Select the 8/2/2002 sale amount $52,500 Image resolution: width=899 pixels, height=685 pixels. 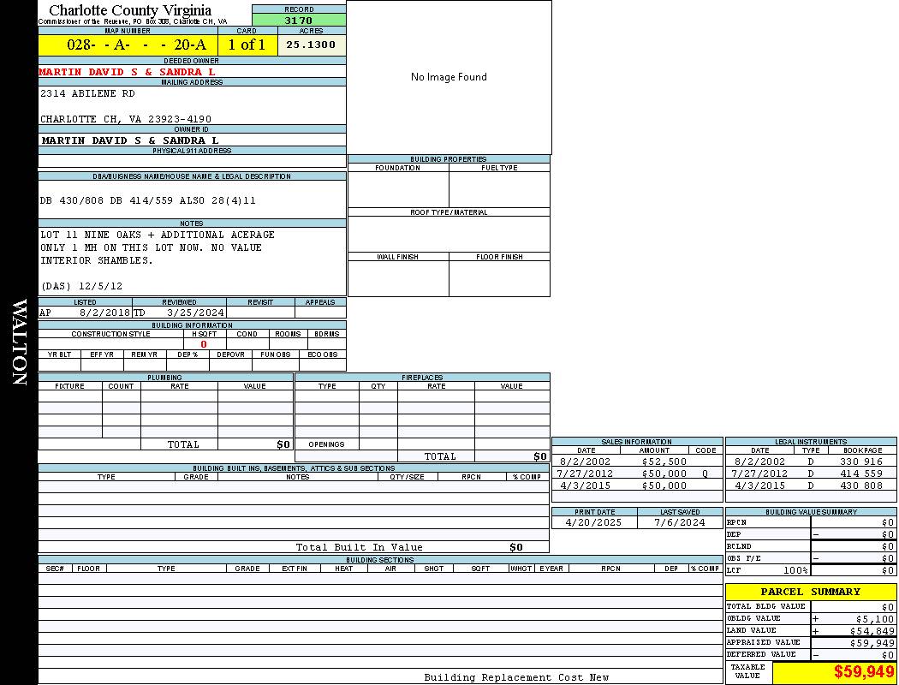(x=664, y=462)
